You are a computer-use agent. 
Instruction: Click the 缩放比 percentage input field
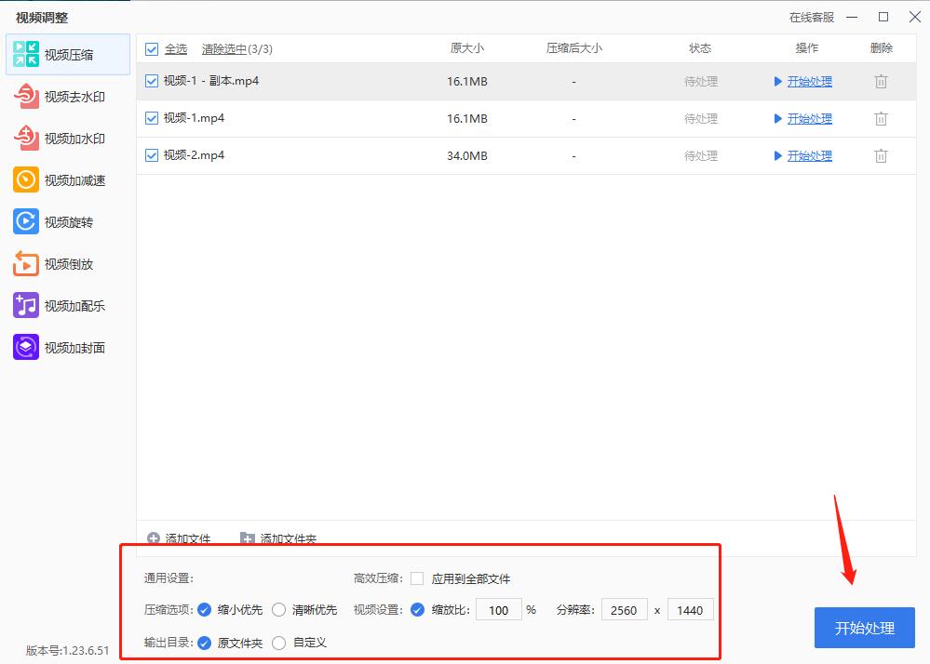pos(499,609)
